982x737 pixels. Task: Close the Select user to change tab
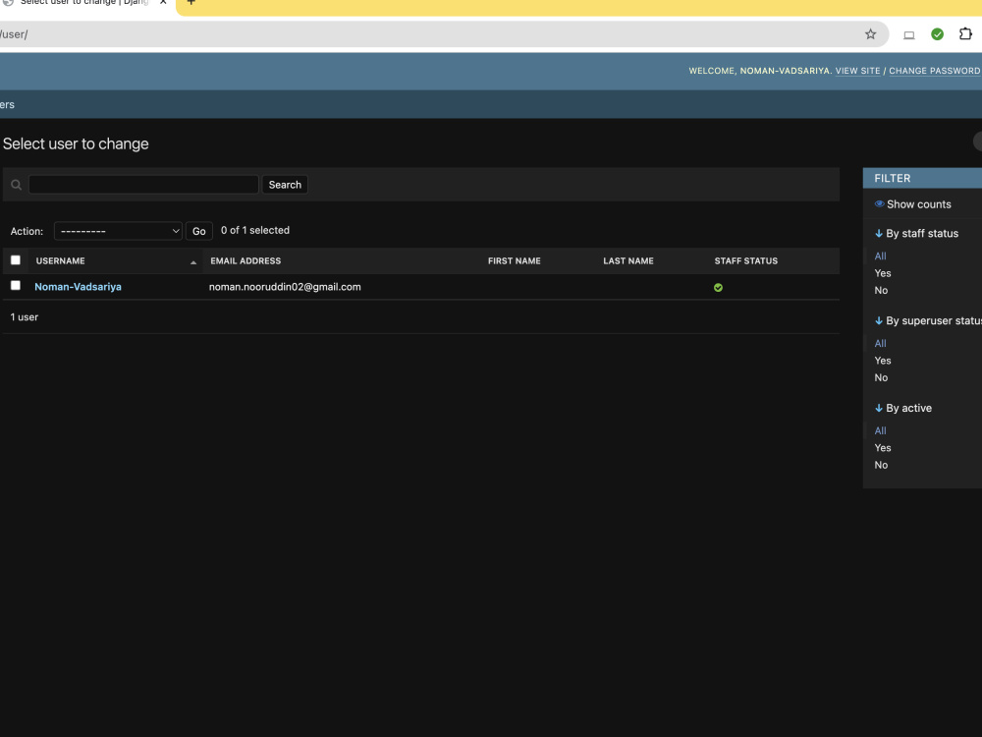coord(163,3)
